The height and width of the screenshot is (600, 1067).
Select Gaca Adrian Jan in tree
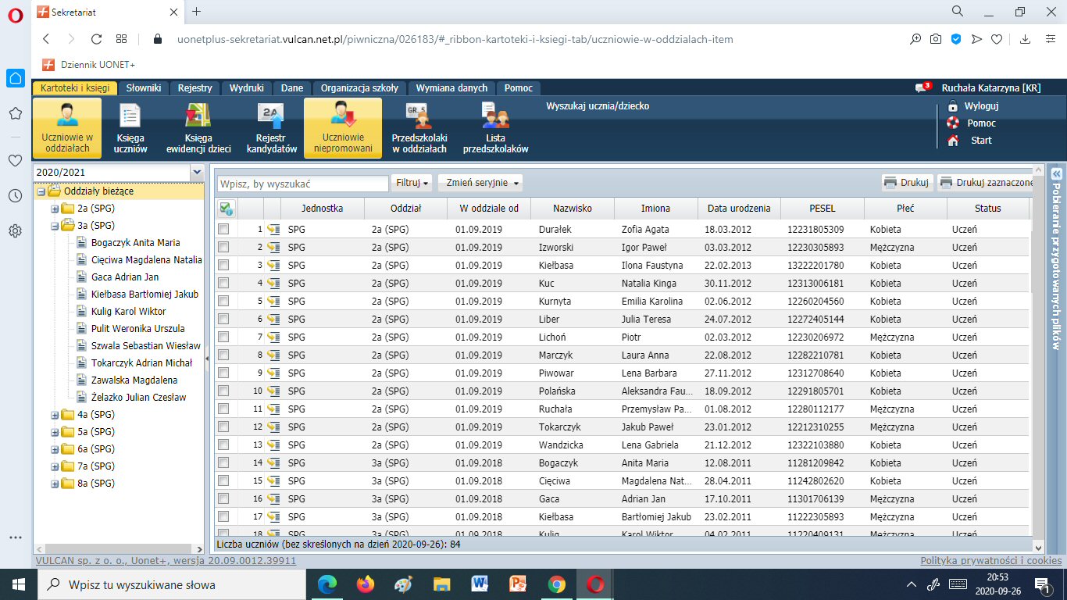tap(125, 277)
